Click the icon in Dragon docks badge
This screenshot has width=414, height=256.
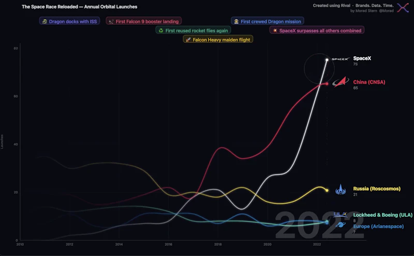(45, 22)
